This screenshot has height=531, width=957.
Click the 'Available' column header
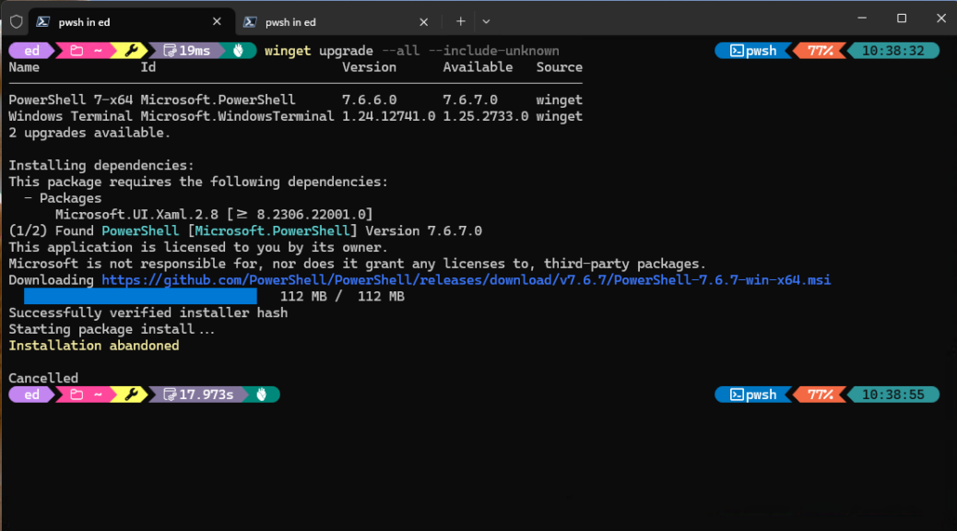478,67
